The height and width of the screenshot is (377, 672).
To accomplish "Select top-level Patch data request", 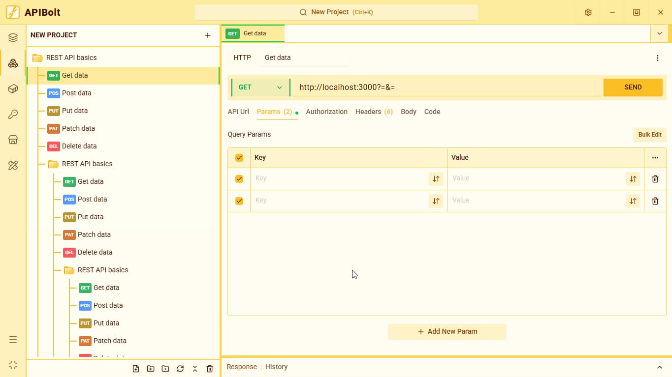I will [x=123, y=128].
